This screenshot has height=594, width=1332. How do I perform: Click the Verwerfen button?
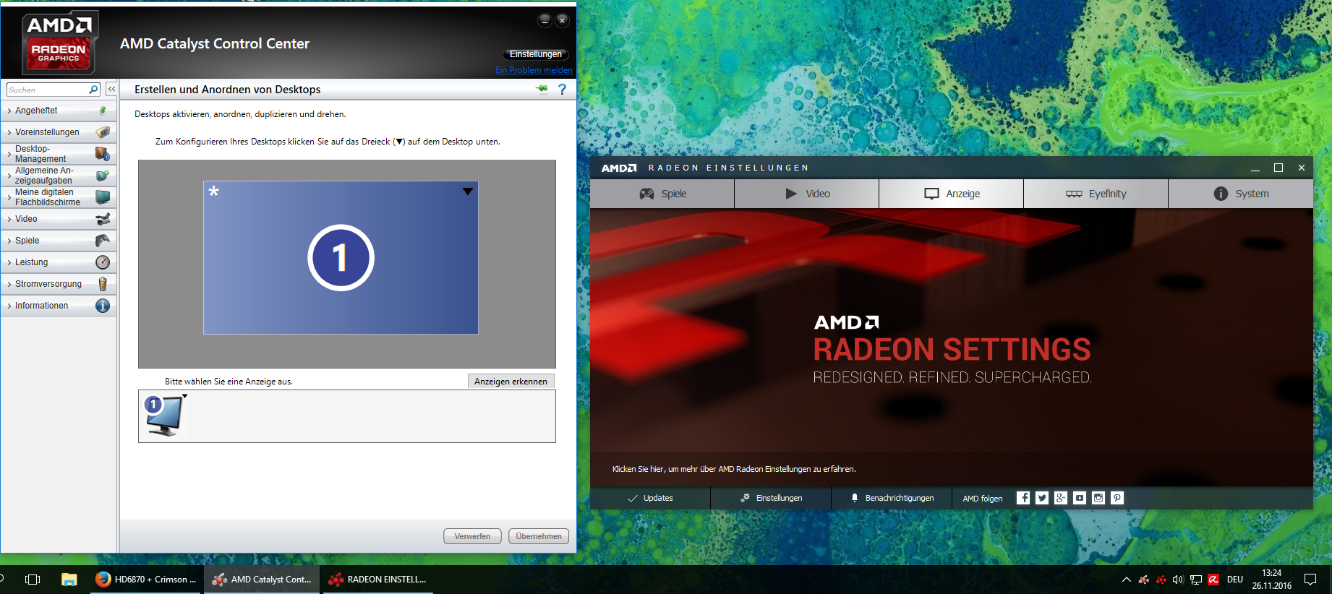[472, 536]
